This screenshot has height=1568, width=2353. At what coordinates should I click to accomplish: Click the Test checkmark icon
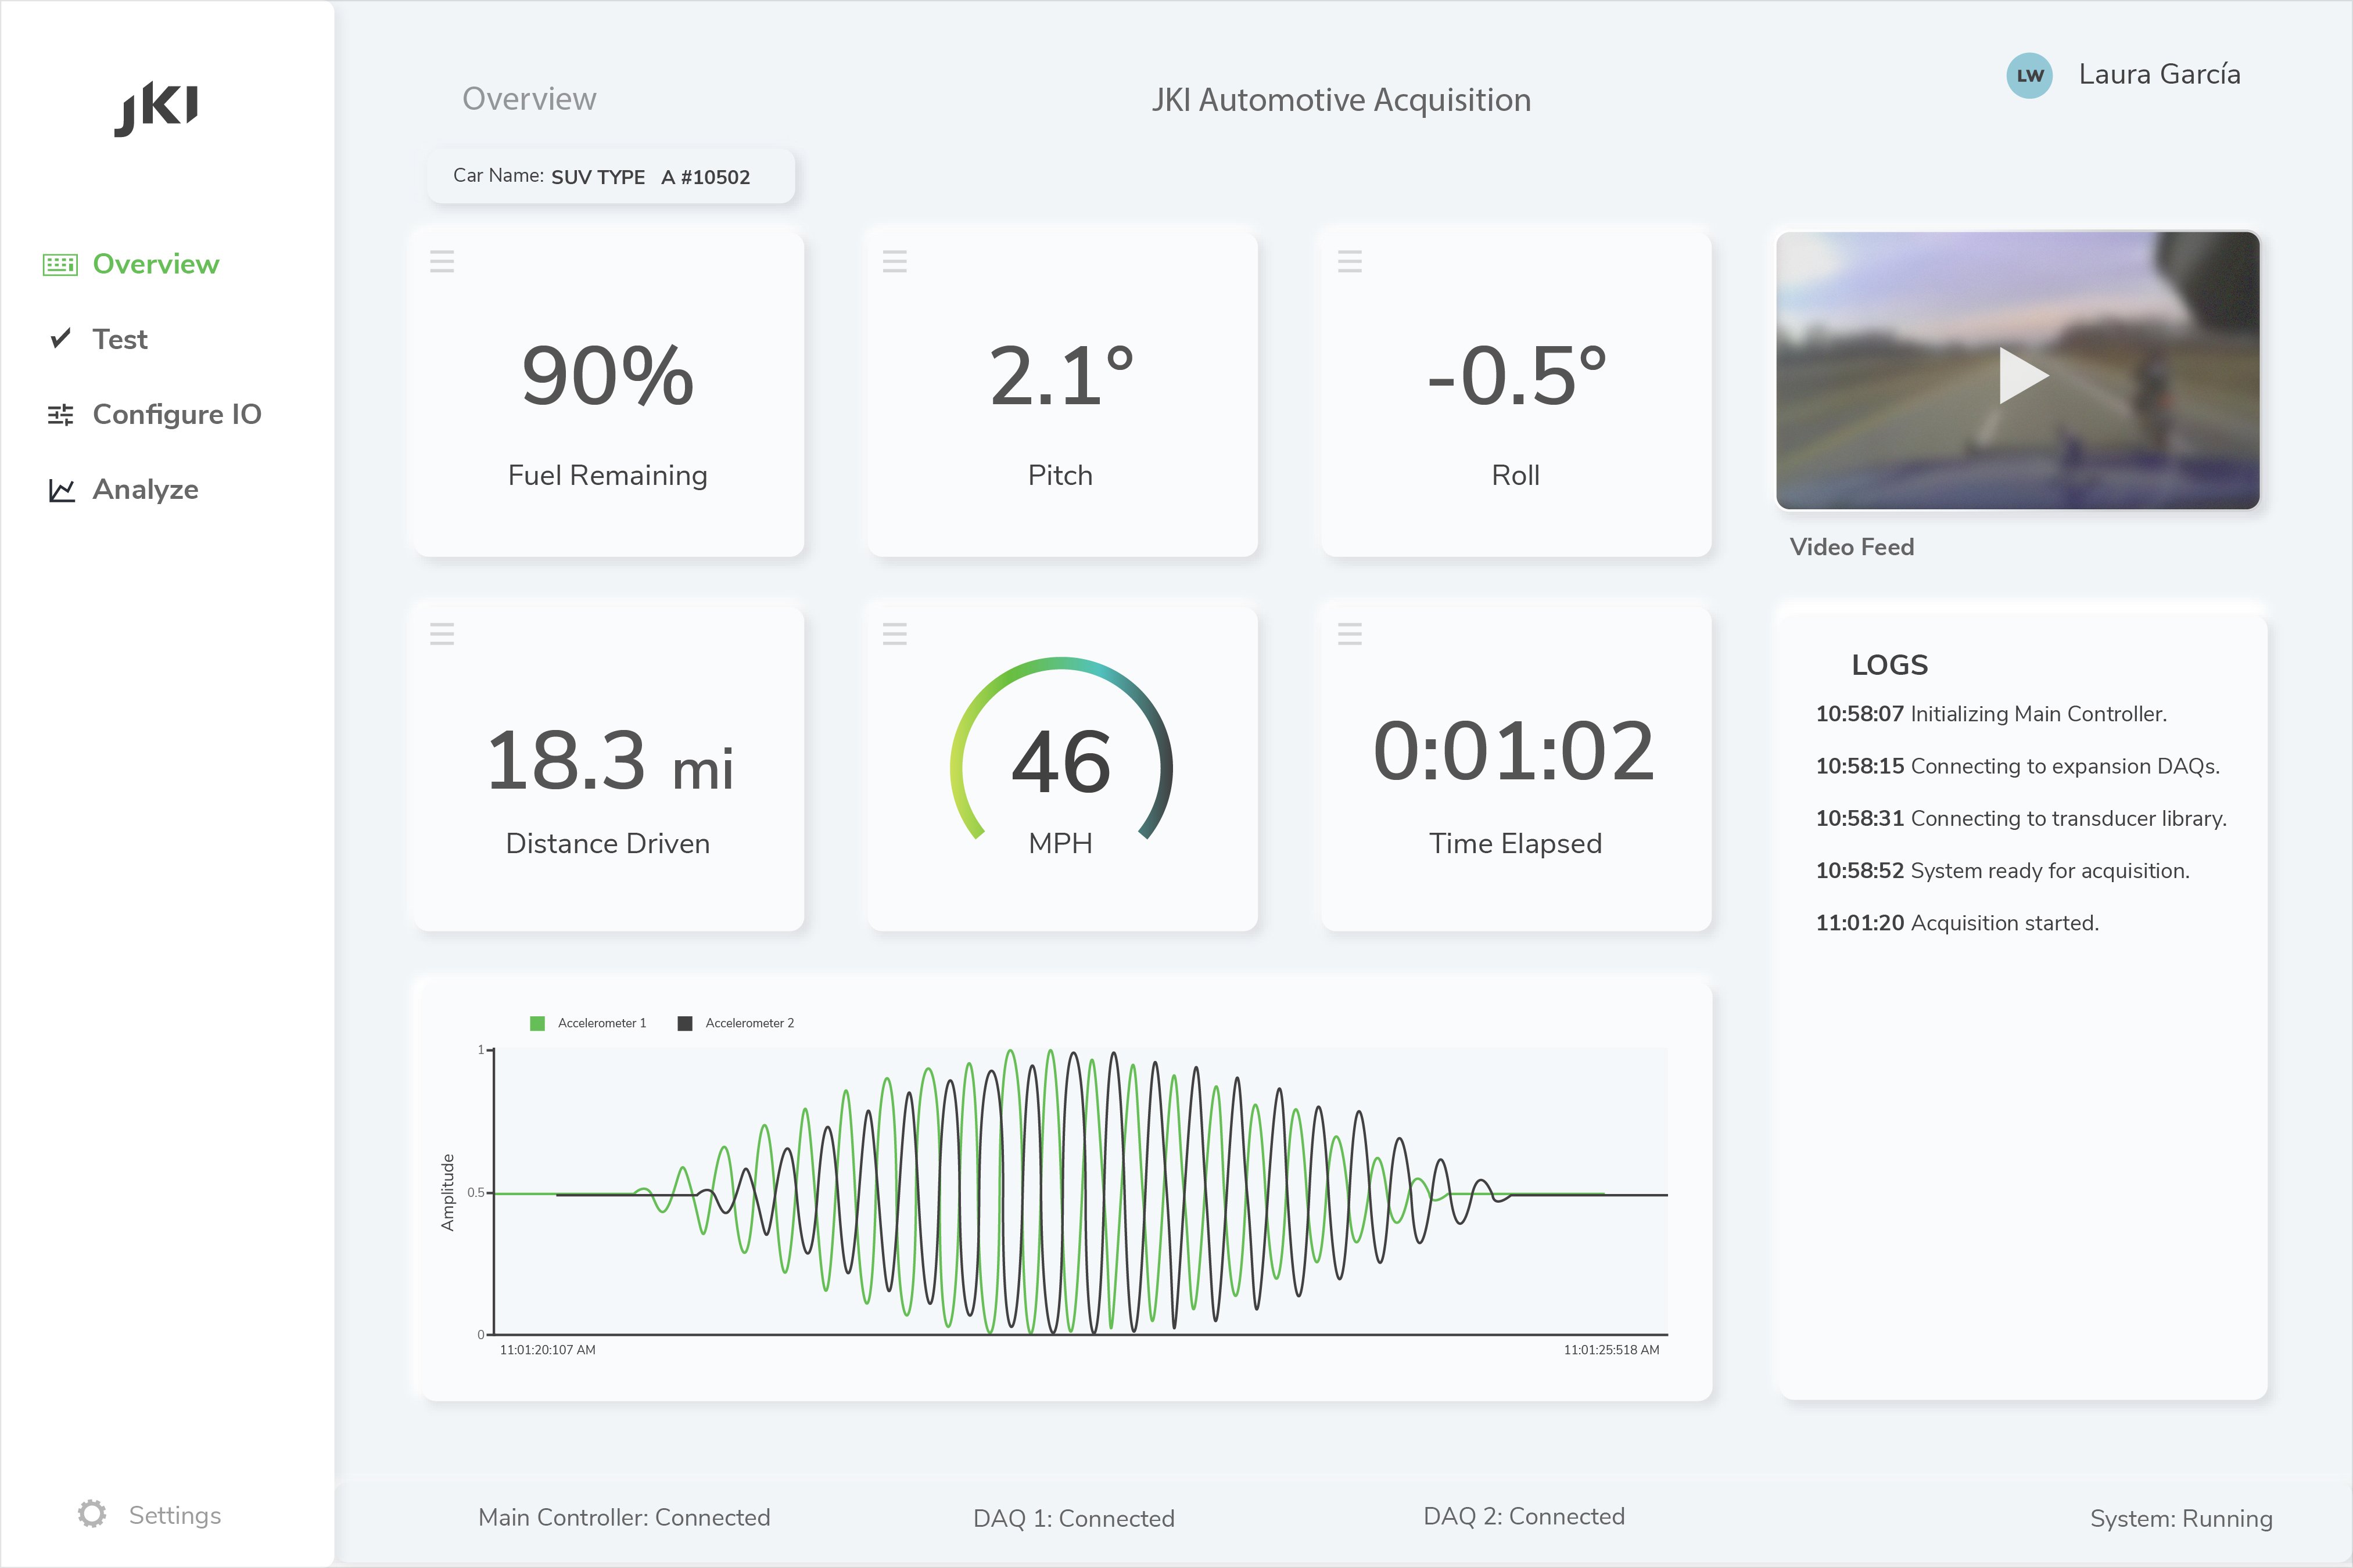point(60,338)
